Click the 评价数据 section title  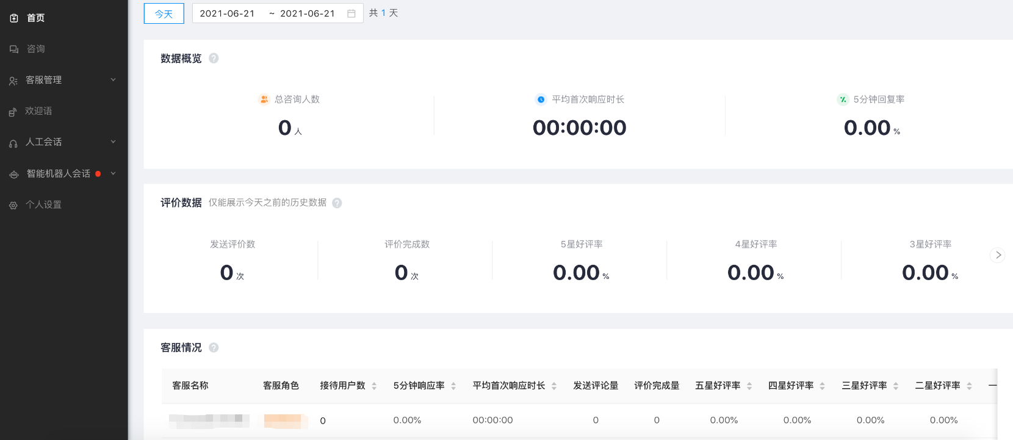click(181, 203)
